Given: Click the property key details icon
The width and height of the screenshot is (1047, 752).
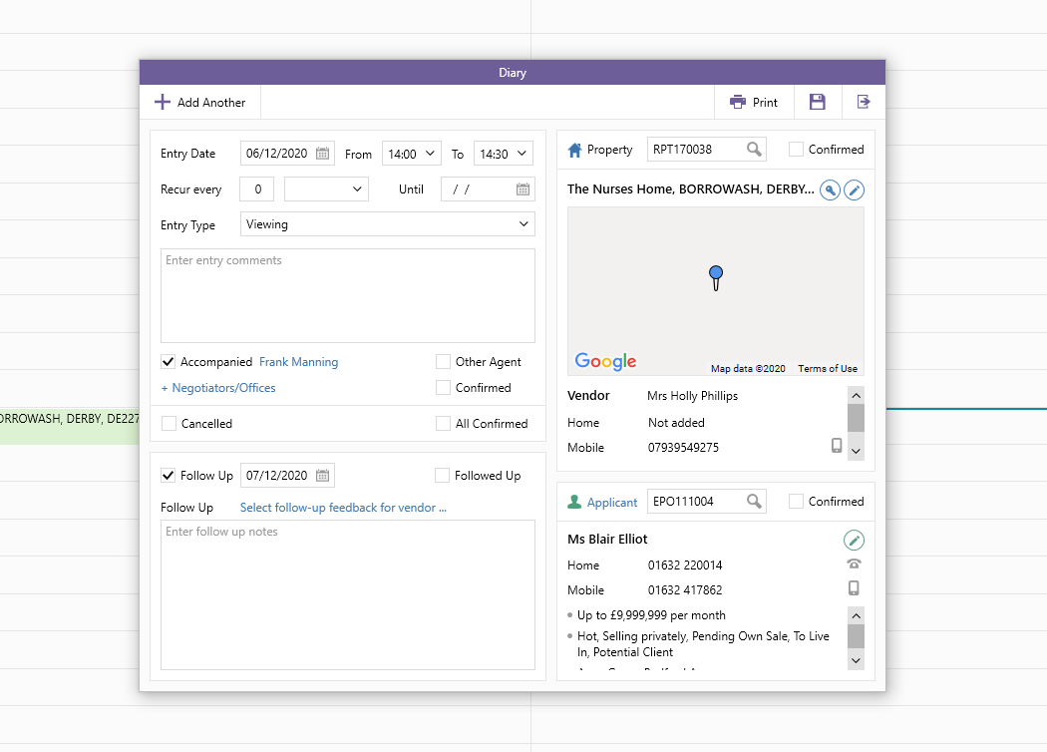Looking at the screenshot, I should [x=830, y=190].
